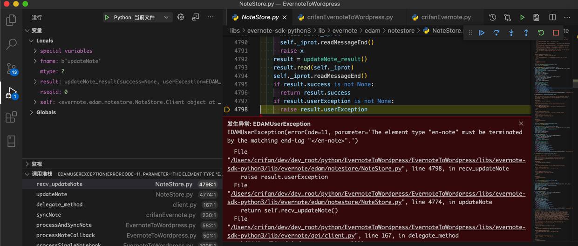The width and height of the screenshot is (578, 246).
Task: Click the editor minimap
Action: [x=553, y=140]
